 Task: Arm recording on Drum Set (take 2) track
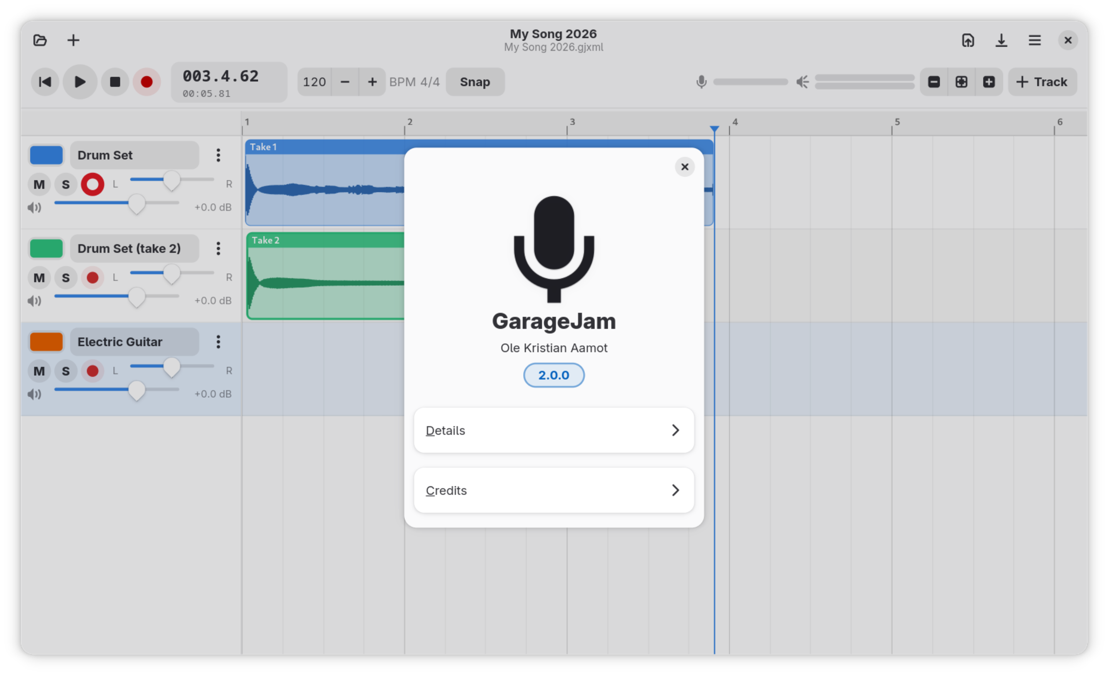coord(92,277)
